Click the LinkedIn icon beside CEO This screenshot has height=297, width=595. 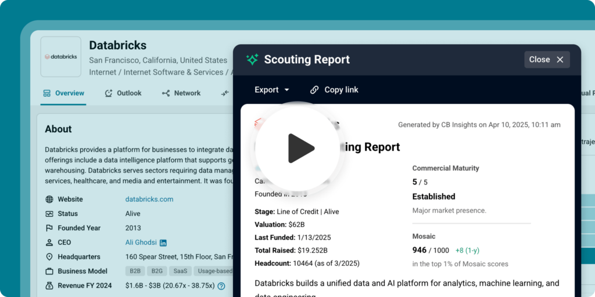(x=163, y=243)
